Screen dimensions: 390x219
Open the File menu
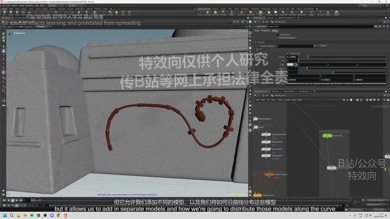pos(4,5)
